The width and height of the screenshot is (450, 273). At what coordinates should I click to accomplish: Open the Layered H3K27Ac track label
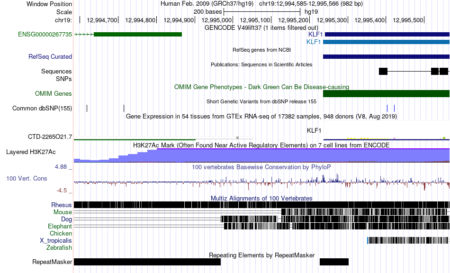click(x=31, y=152)
